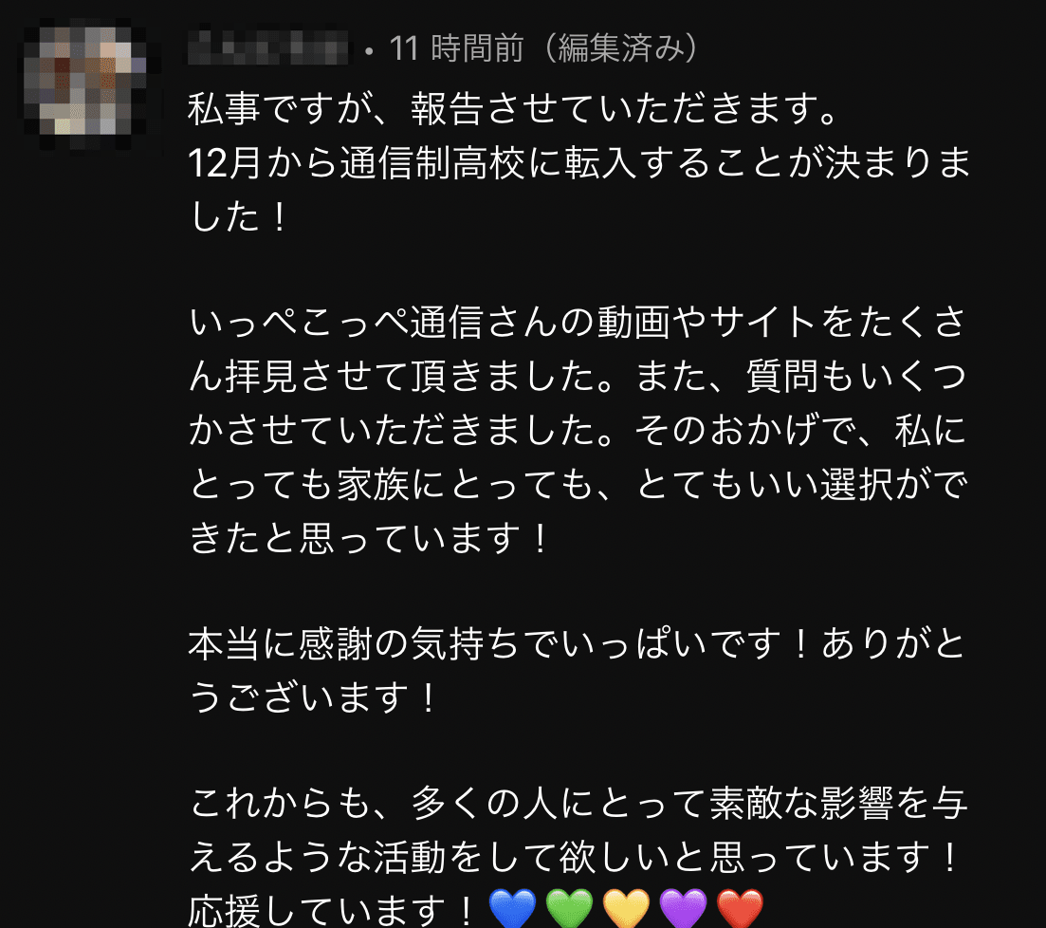The width and height of the screenshot is (1046, 928).
Task: Click the line starting これからも、多くの人
Action: 578,803
